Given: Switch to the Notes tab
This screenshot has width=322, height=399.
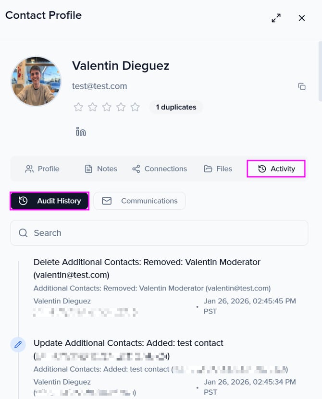Looking at the screenshot, I should 101,169.
